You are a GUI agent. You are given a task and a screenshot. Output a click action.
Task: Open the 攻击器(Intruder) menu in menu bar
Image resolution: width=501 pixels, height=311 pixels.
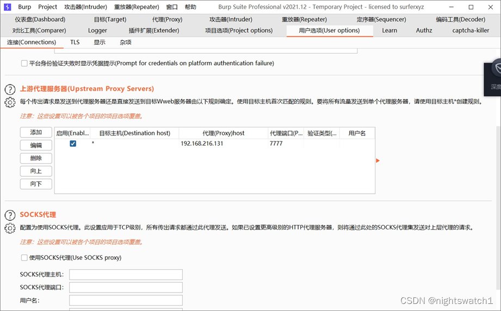[85, 7]
